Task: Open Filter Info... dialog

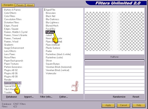Action: coord(46,97)
